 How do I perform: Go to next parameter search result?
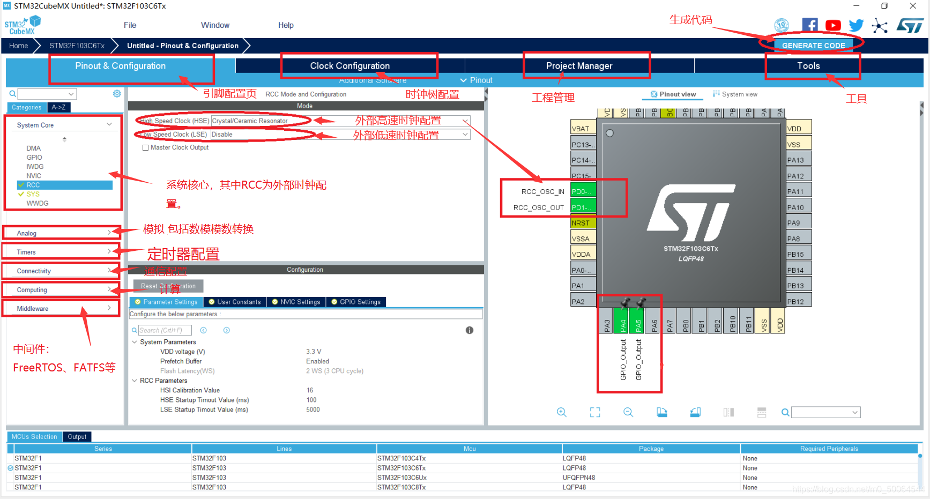point(227,330)
